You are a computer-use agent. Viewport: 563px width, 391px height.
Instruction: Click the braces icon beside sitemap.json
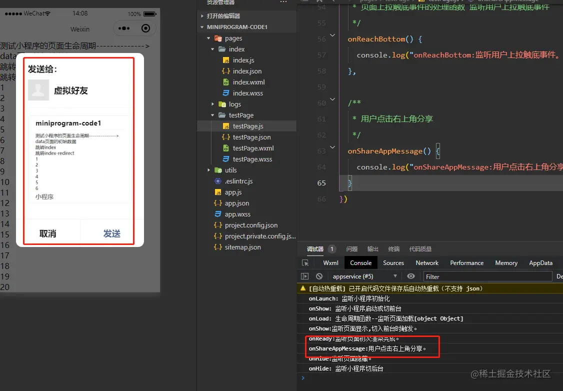(217, 247)
